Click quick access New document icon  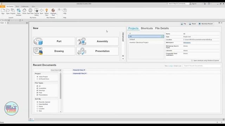pyautogui.click(x=2, y=20)
